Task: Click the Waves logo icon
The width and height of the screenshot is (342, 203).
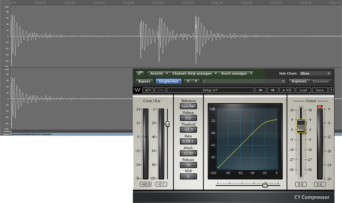Action: pos(137,90)
